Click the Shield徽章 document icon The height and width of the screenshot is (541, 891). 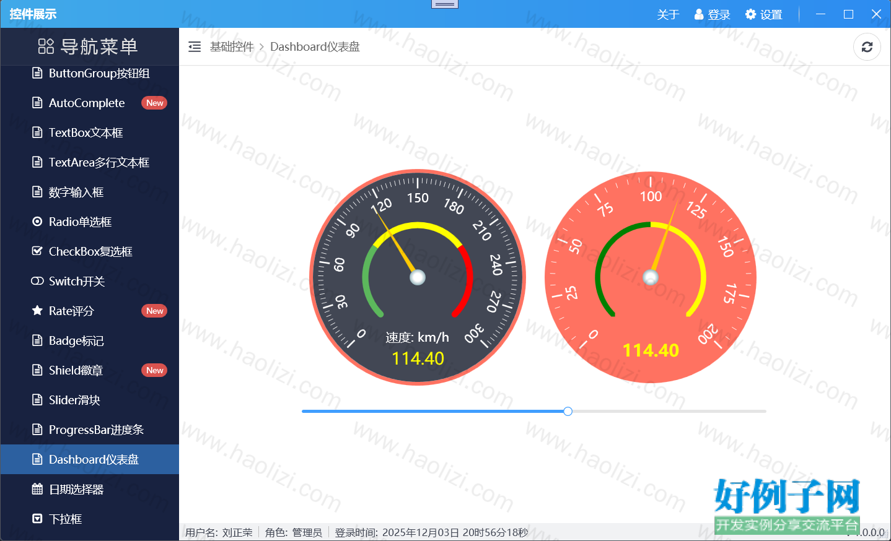pos(37,370)
